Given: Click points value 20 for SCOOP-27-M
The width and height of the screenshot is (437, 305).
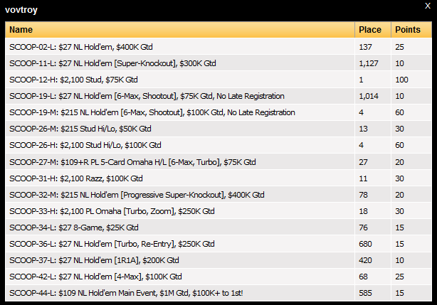Looking at the screenshot, I should 400,162.
